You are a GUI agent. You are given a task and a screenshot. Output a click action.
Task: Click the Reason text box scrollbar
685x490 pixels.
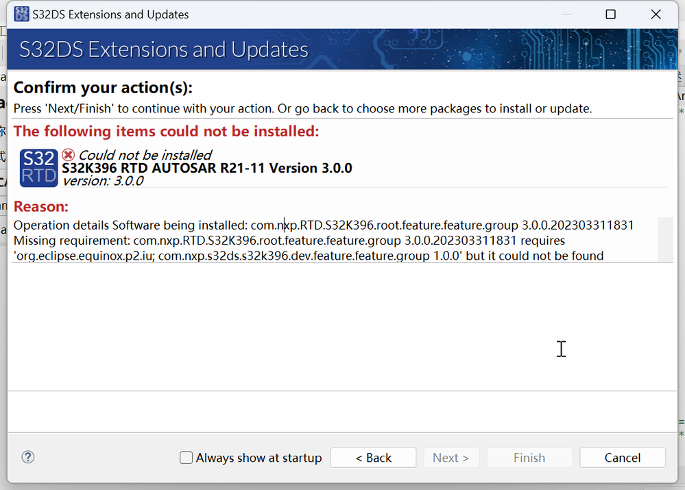(x=665, y=239)
